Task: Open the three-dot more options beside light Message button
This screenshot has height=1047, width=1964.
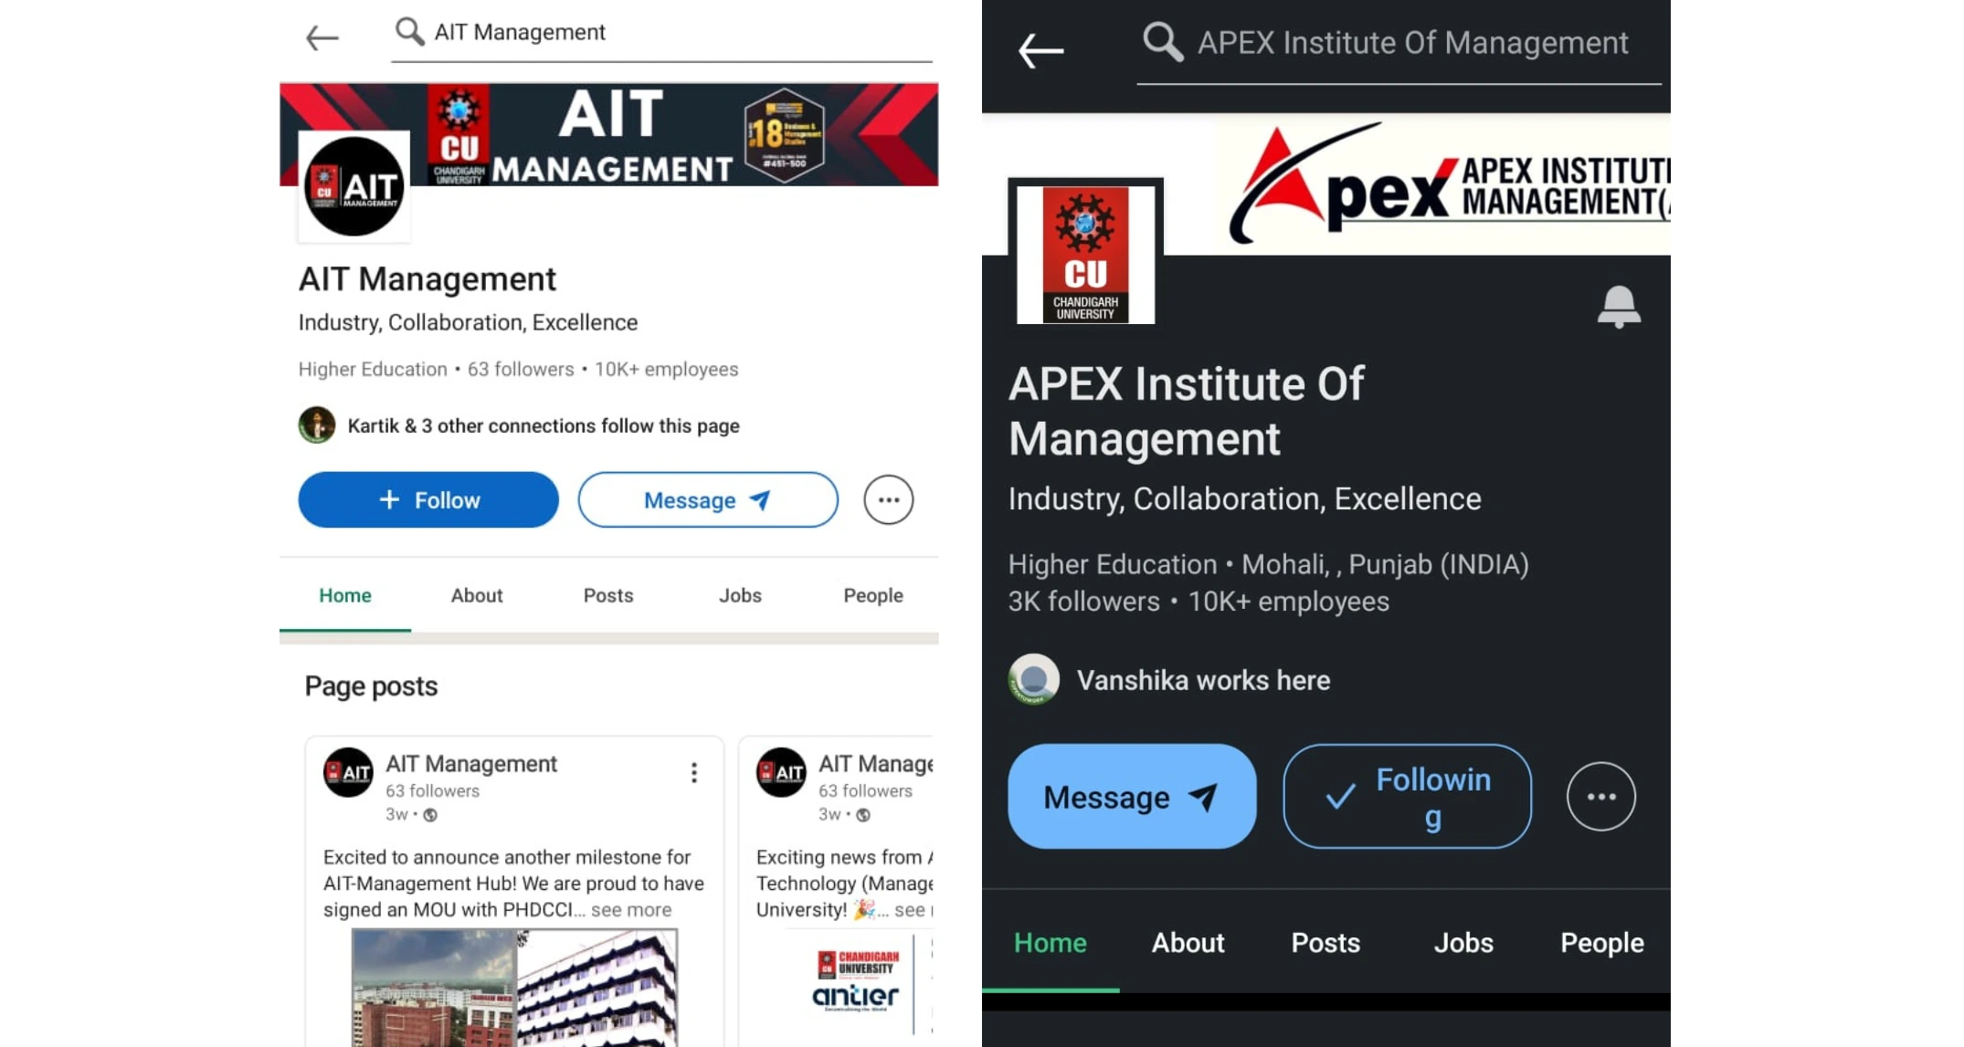Action: (x=888, y=499)
